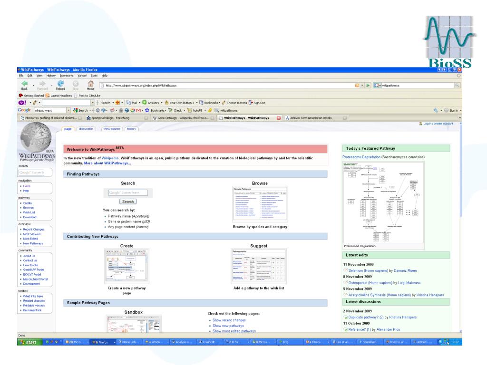
Task: Click the address bar URL field
Action: point(229,86)
